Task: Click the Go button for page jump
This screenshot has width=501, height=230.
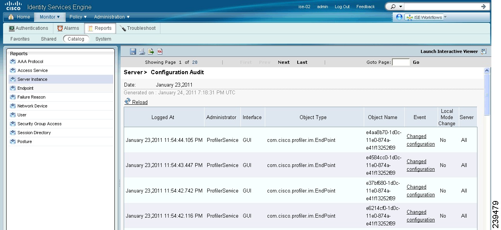Action: [x=416, y=62]
